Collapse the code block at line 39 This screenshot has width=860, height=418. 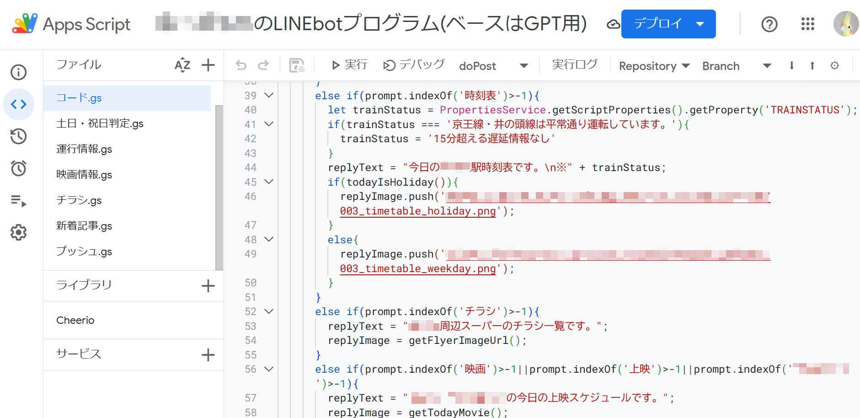(x=269, y=95)
